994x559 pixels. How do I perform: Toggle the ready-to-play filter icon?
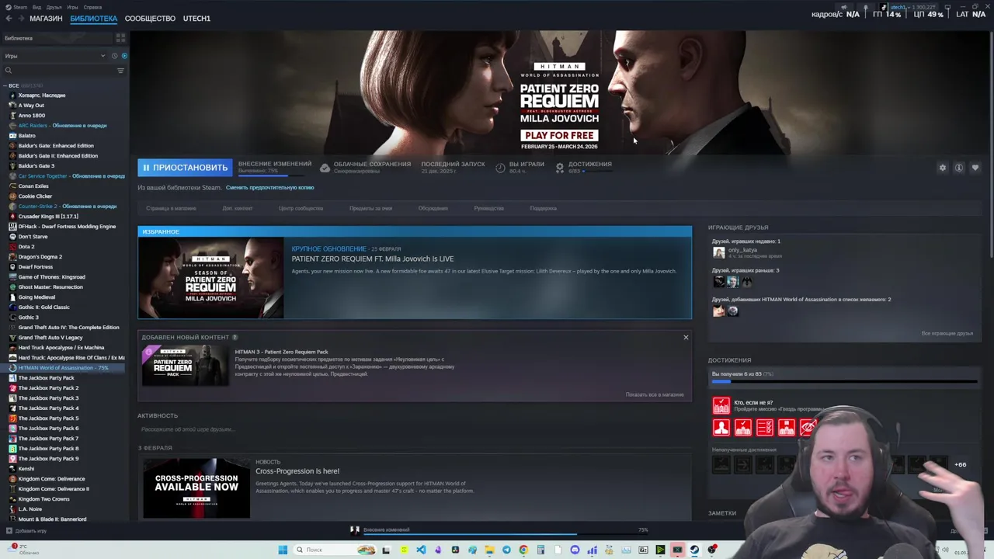124,56
